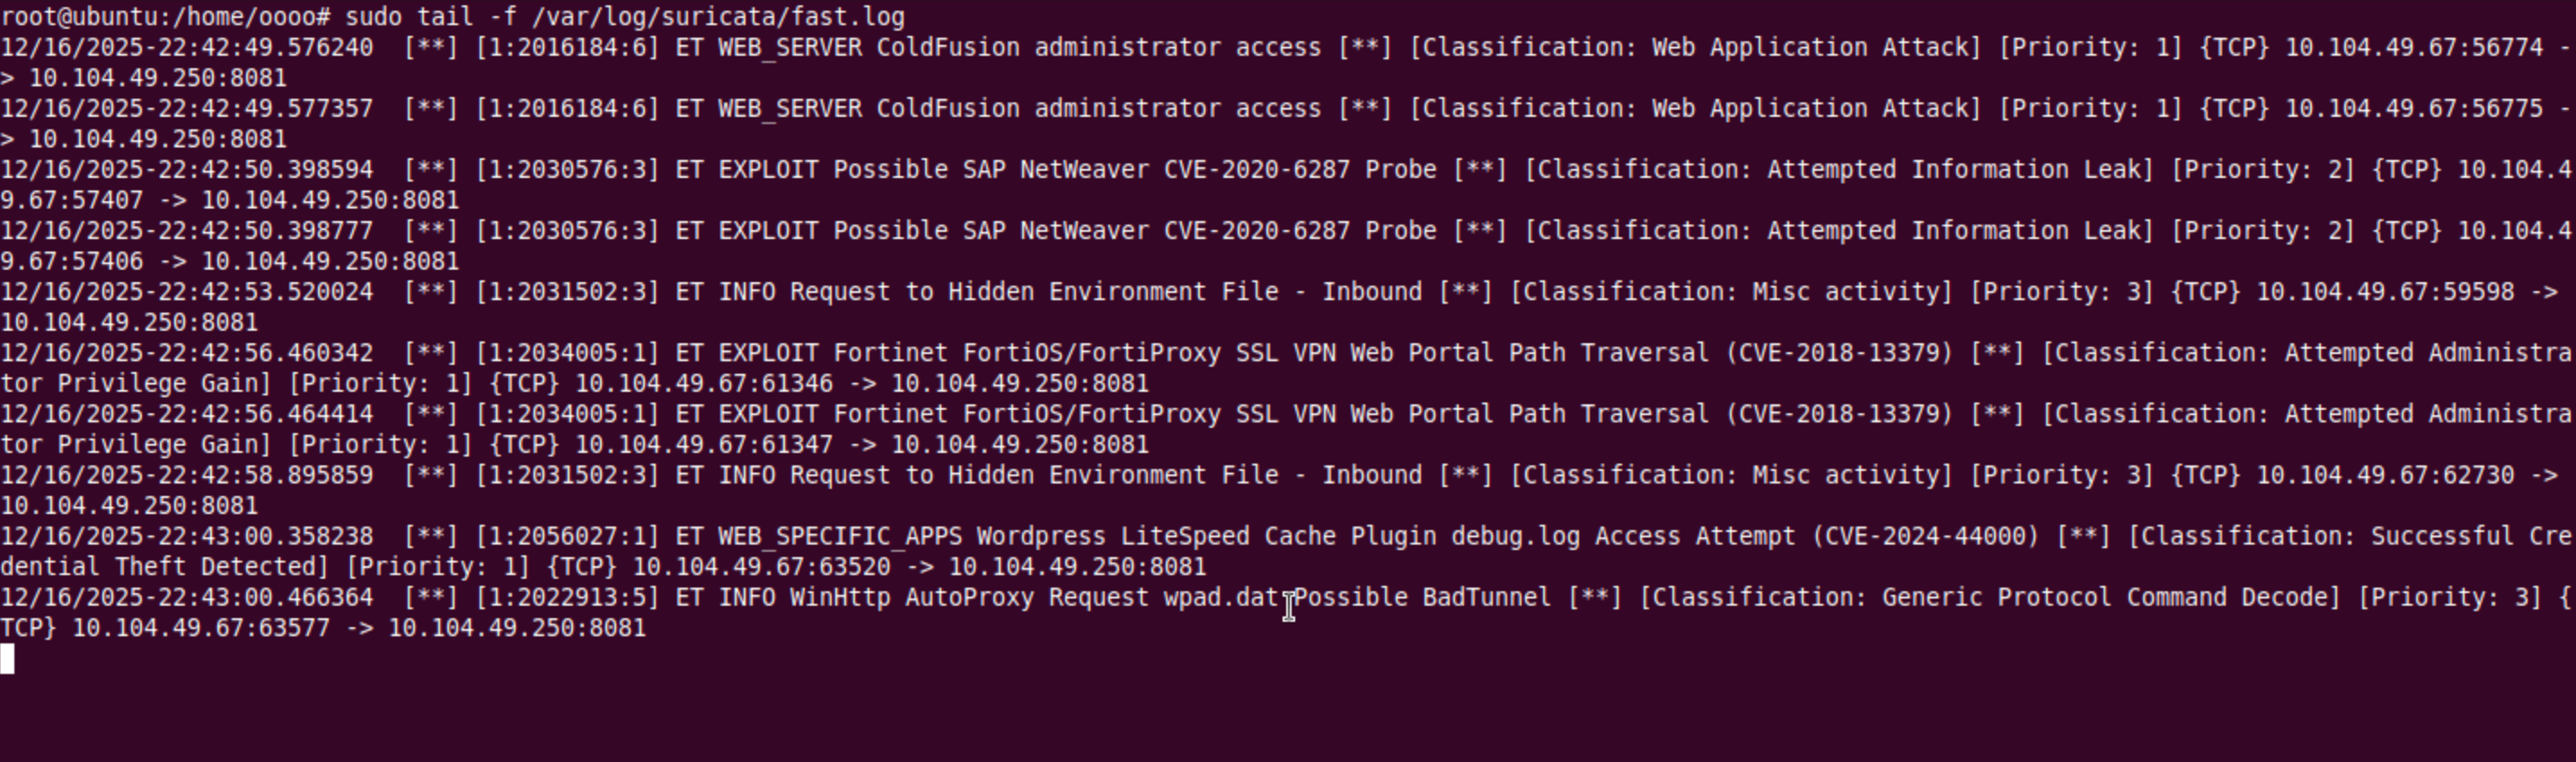Click source port 59598 in the alert output
This screenshot has width=2576, height=762.
[x=2478, y=292]
